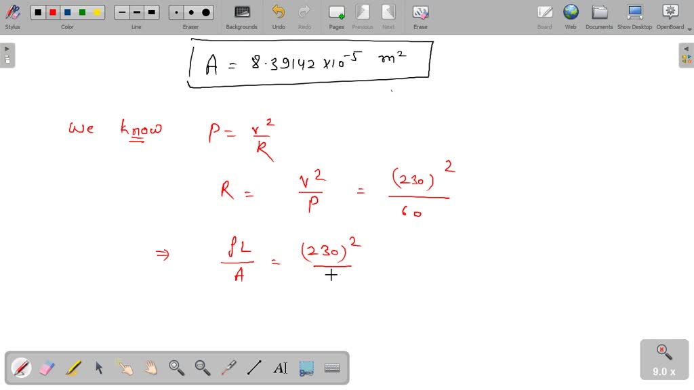The height and width of the screenshot is (390, 694).
Task: Select the hand scroll page tool
Action: point(151,368)
